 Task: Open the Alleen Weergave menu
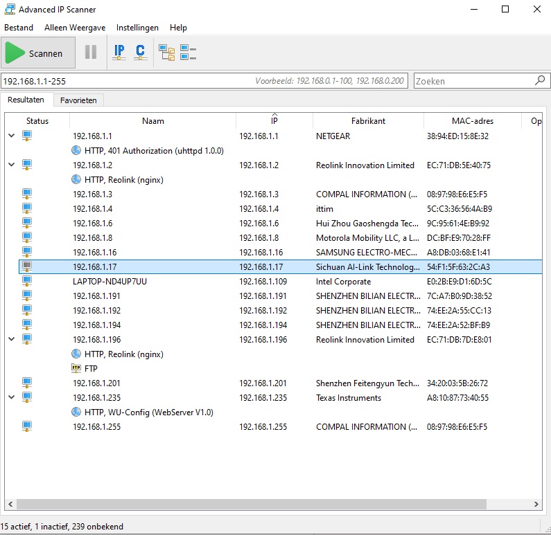tap(75, 28)
